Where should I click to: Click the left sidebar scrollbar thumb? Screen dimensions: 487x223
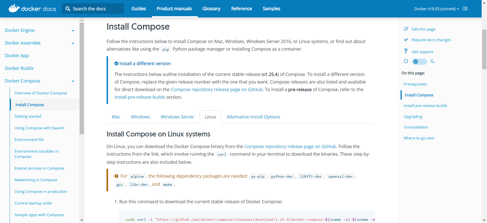point(82,78)
